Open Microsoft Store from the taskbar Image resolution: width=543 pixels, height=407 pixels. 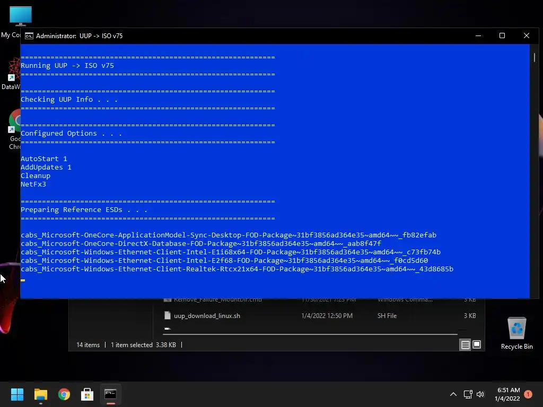click(87, 394)
